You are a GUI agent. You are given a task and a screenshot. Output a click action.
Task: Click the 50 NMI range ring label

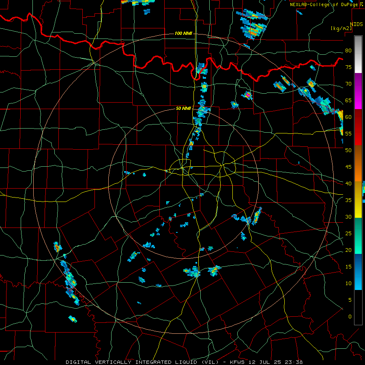tap(183, 108)
